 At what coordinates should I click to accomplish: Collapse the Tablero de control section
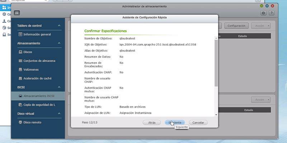click(59, 26)
